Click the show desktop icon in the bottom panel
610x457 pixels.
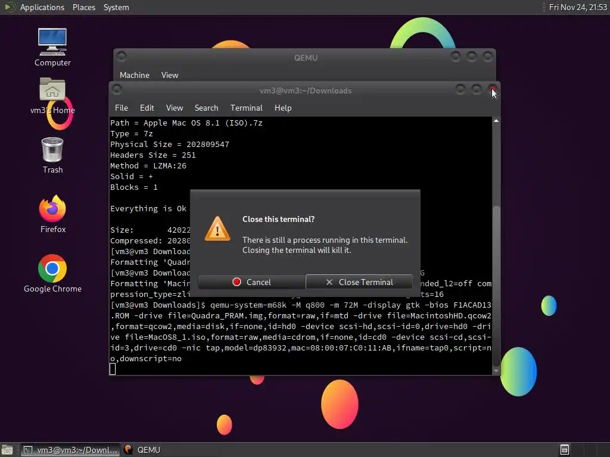point(7,450)
